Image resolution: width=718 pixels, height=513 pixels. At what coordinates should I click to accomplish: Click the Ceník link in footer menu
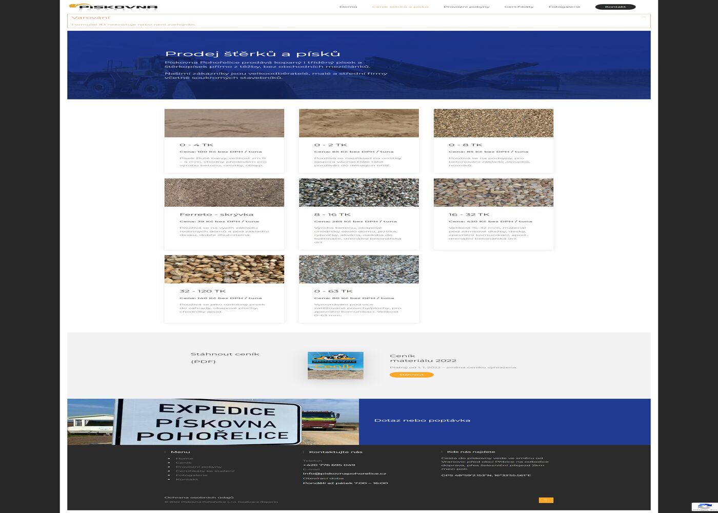184,462
